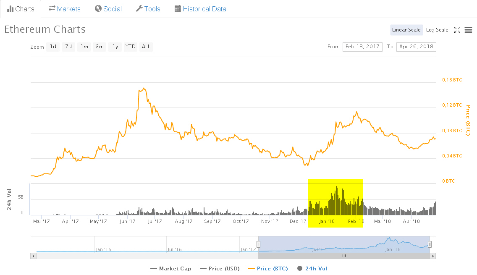Open the Historical Data tab

coord(200,9)
